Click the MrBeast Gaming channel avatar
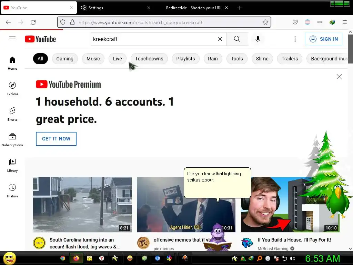Screen dimensions: 353x265 [247, 243]
